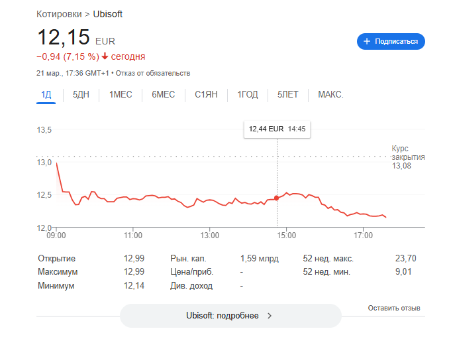This screenshot has width=449, height=345.
Task: Click the plus icon on Подписаться button
Action: tap(367, 42)
